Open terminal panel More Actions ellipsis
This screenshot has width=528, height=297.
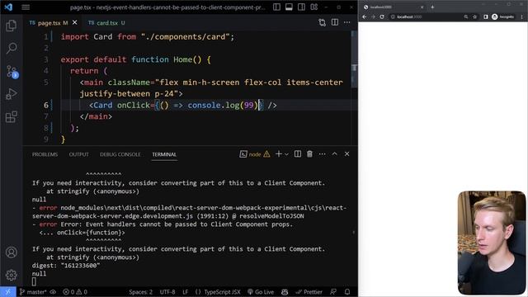[x=323, y=154]
